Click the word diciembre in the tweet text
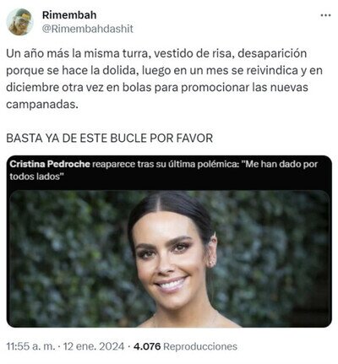Image resolution: width=338 pixels, height=364 pixels. [x=33, y=87]
